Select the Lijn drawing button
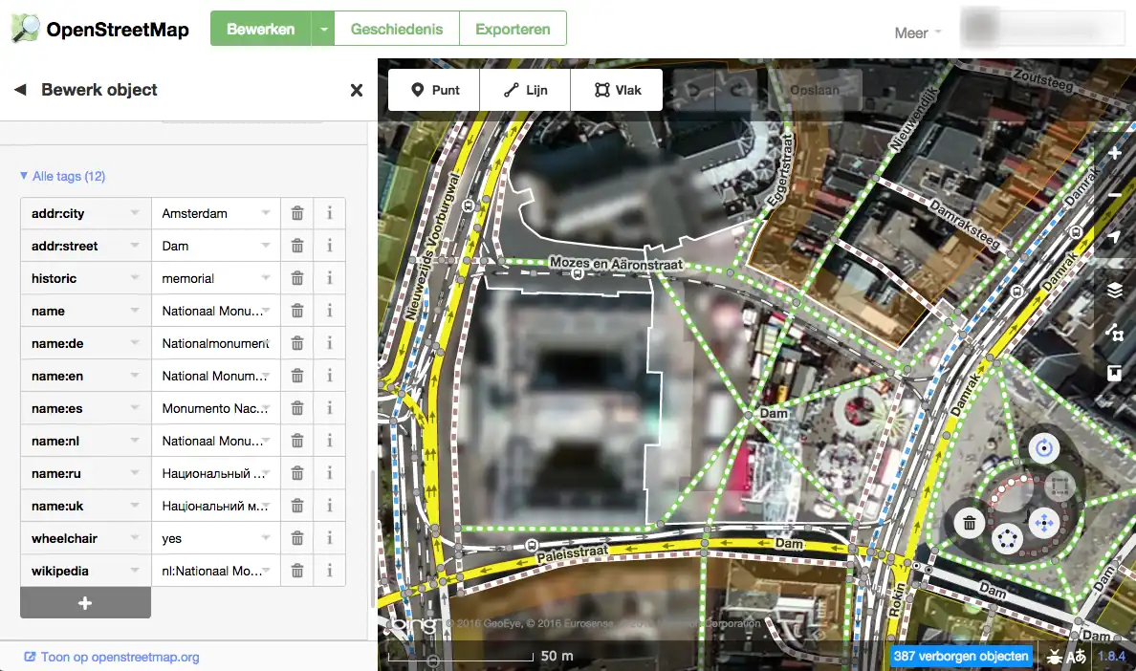 pos(525,90)
